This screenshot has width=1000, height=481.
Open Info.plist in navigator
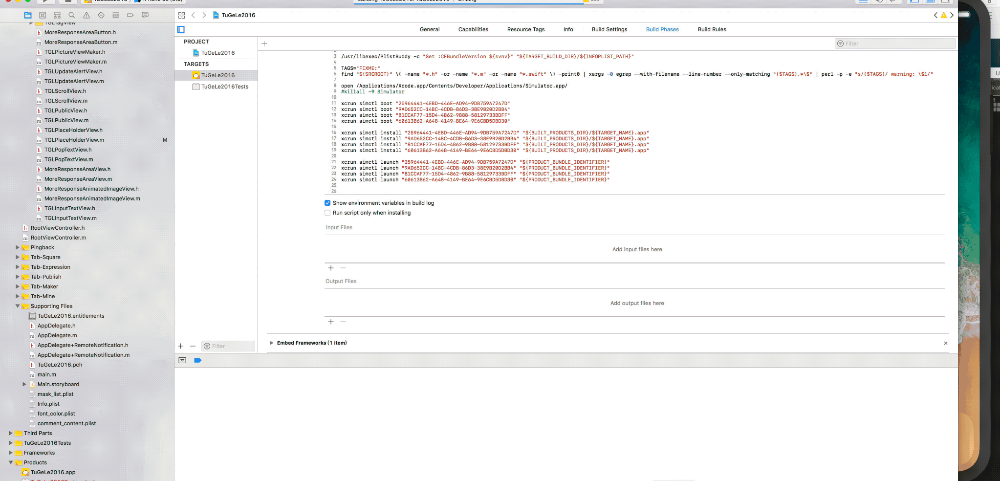[x=48, y=404]
